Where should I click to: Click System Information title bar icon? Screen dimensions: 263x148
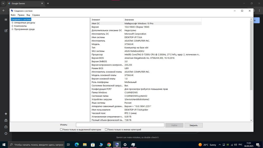point(12,11)
